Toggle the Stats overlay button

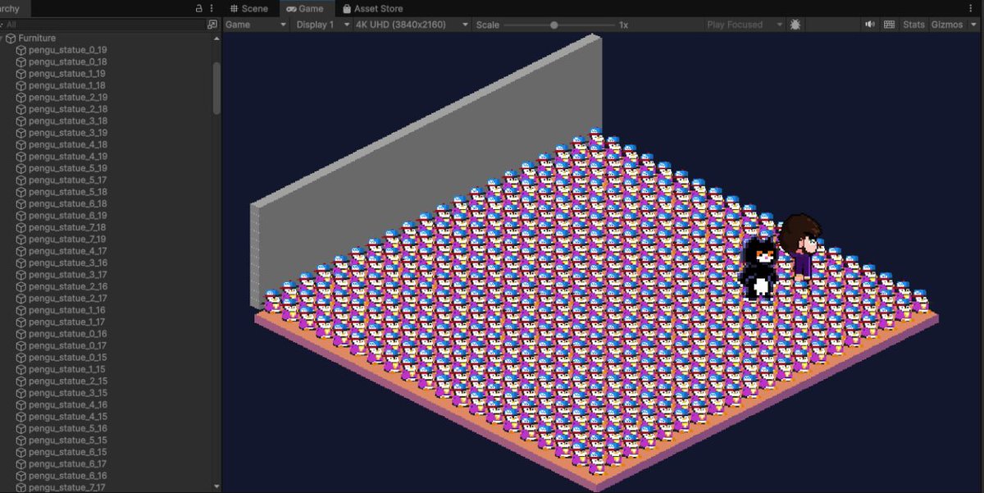[x=913, y=25]
